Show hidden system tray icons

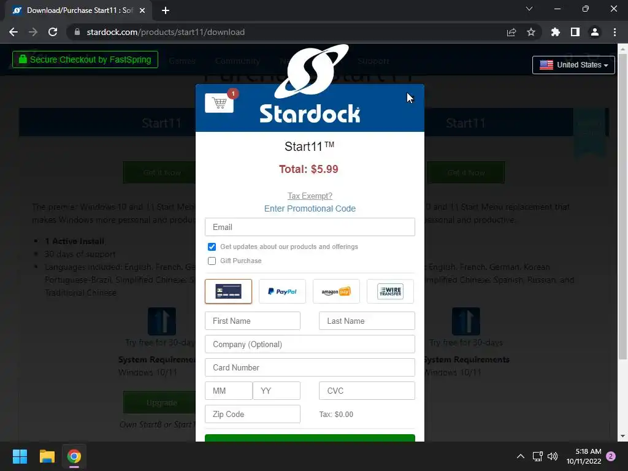point(520,456)
